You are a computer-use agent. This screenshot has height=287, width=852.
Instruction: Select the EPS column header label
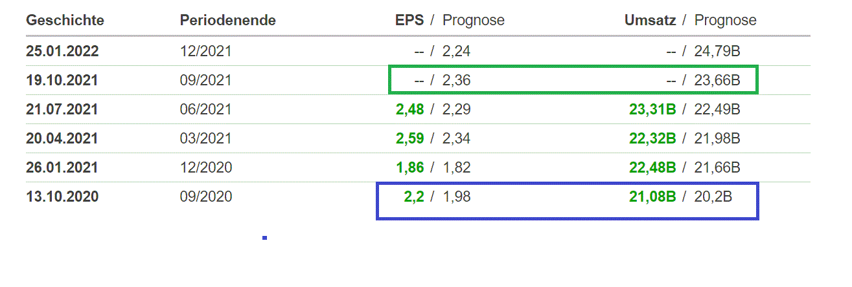pos(409,21)
